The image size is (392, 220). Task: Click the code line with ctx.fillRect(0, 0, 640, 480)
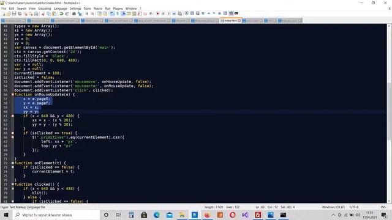pos(47,61)
